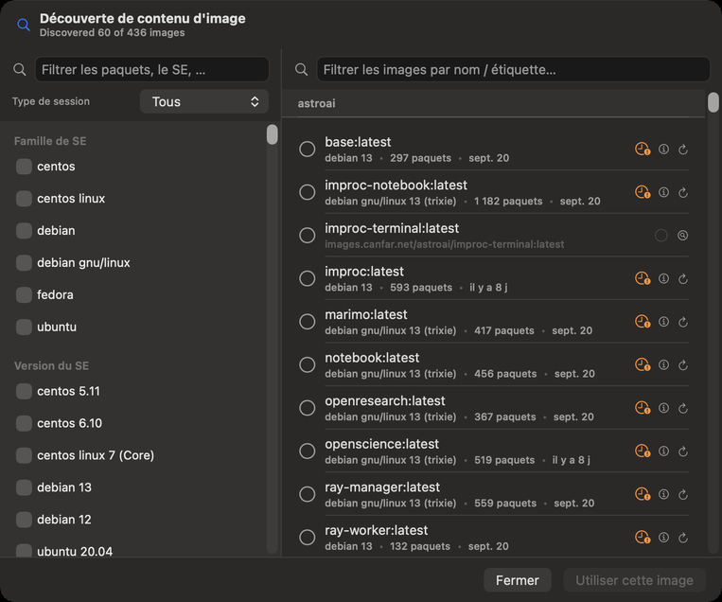Select the base:latest radio button
Screen dimensions: 722x602
(308, 150)
